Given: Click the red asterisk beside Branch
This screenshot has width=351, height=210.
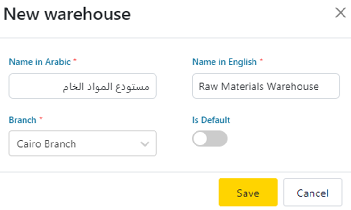Looking at the screenshot, I should point(40,119).
